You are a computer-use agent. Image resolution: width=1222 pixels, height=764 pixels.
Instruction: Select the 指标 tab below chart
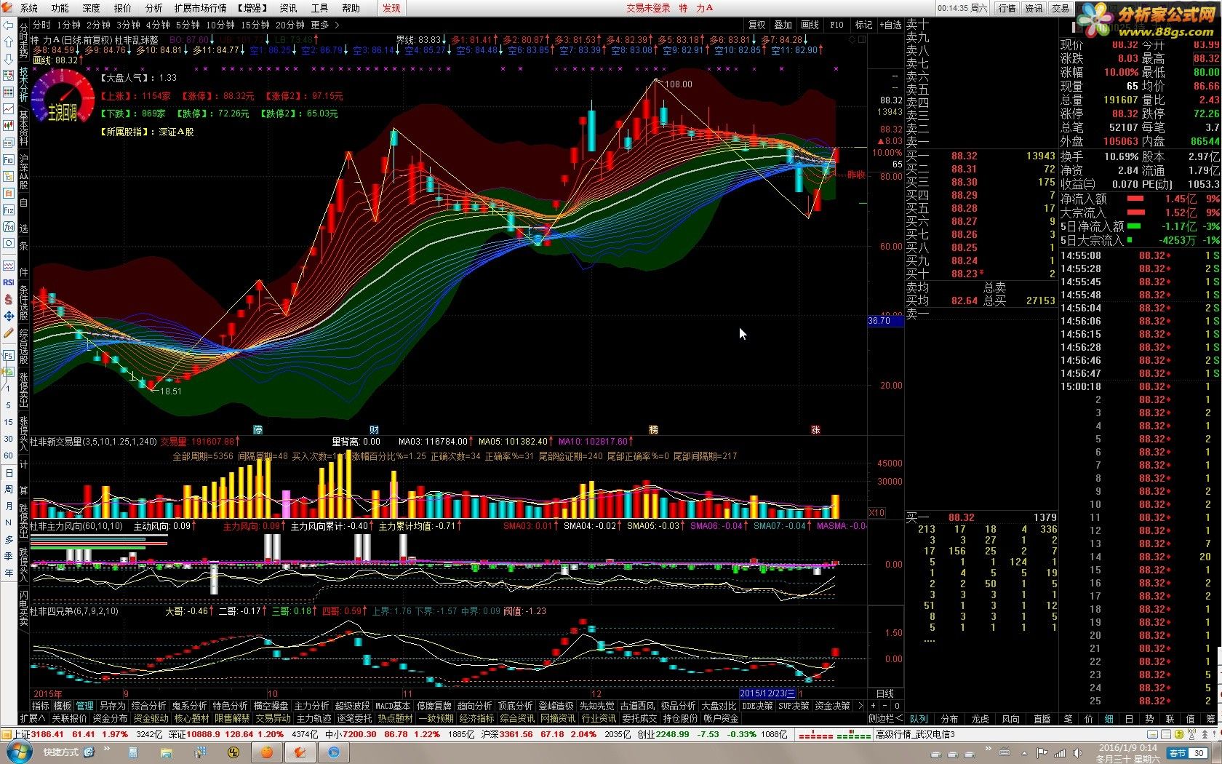(x=41, y=706)
